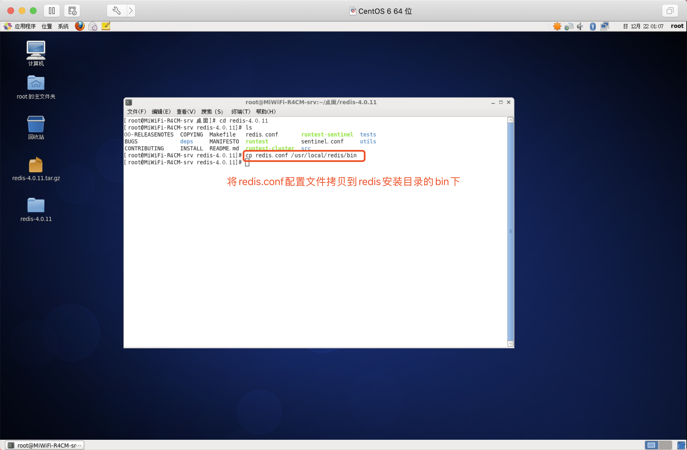Open the network connection icon

coord(605,26)
